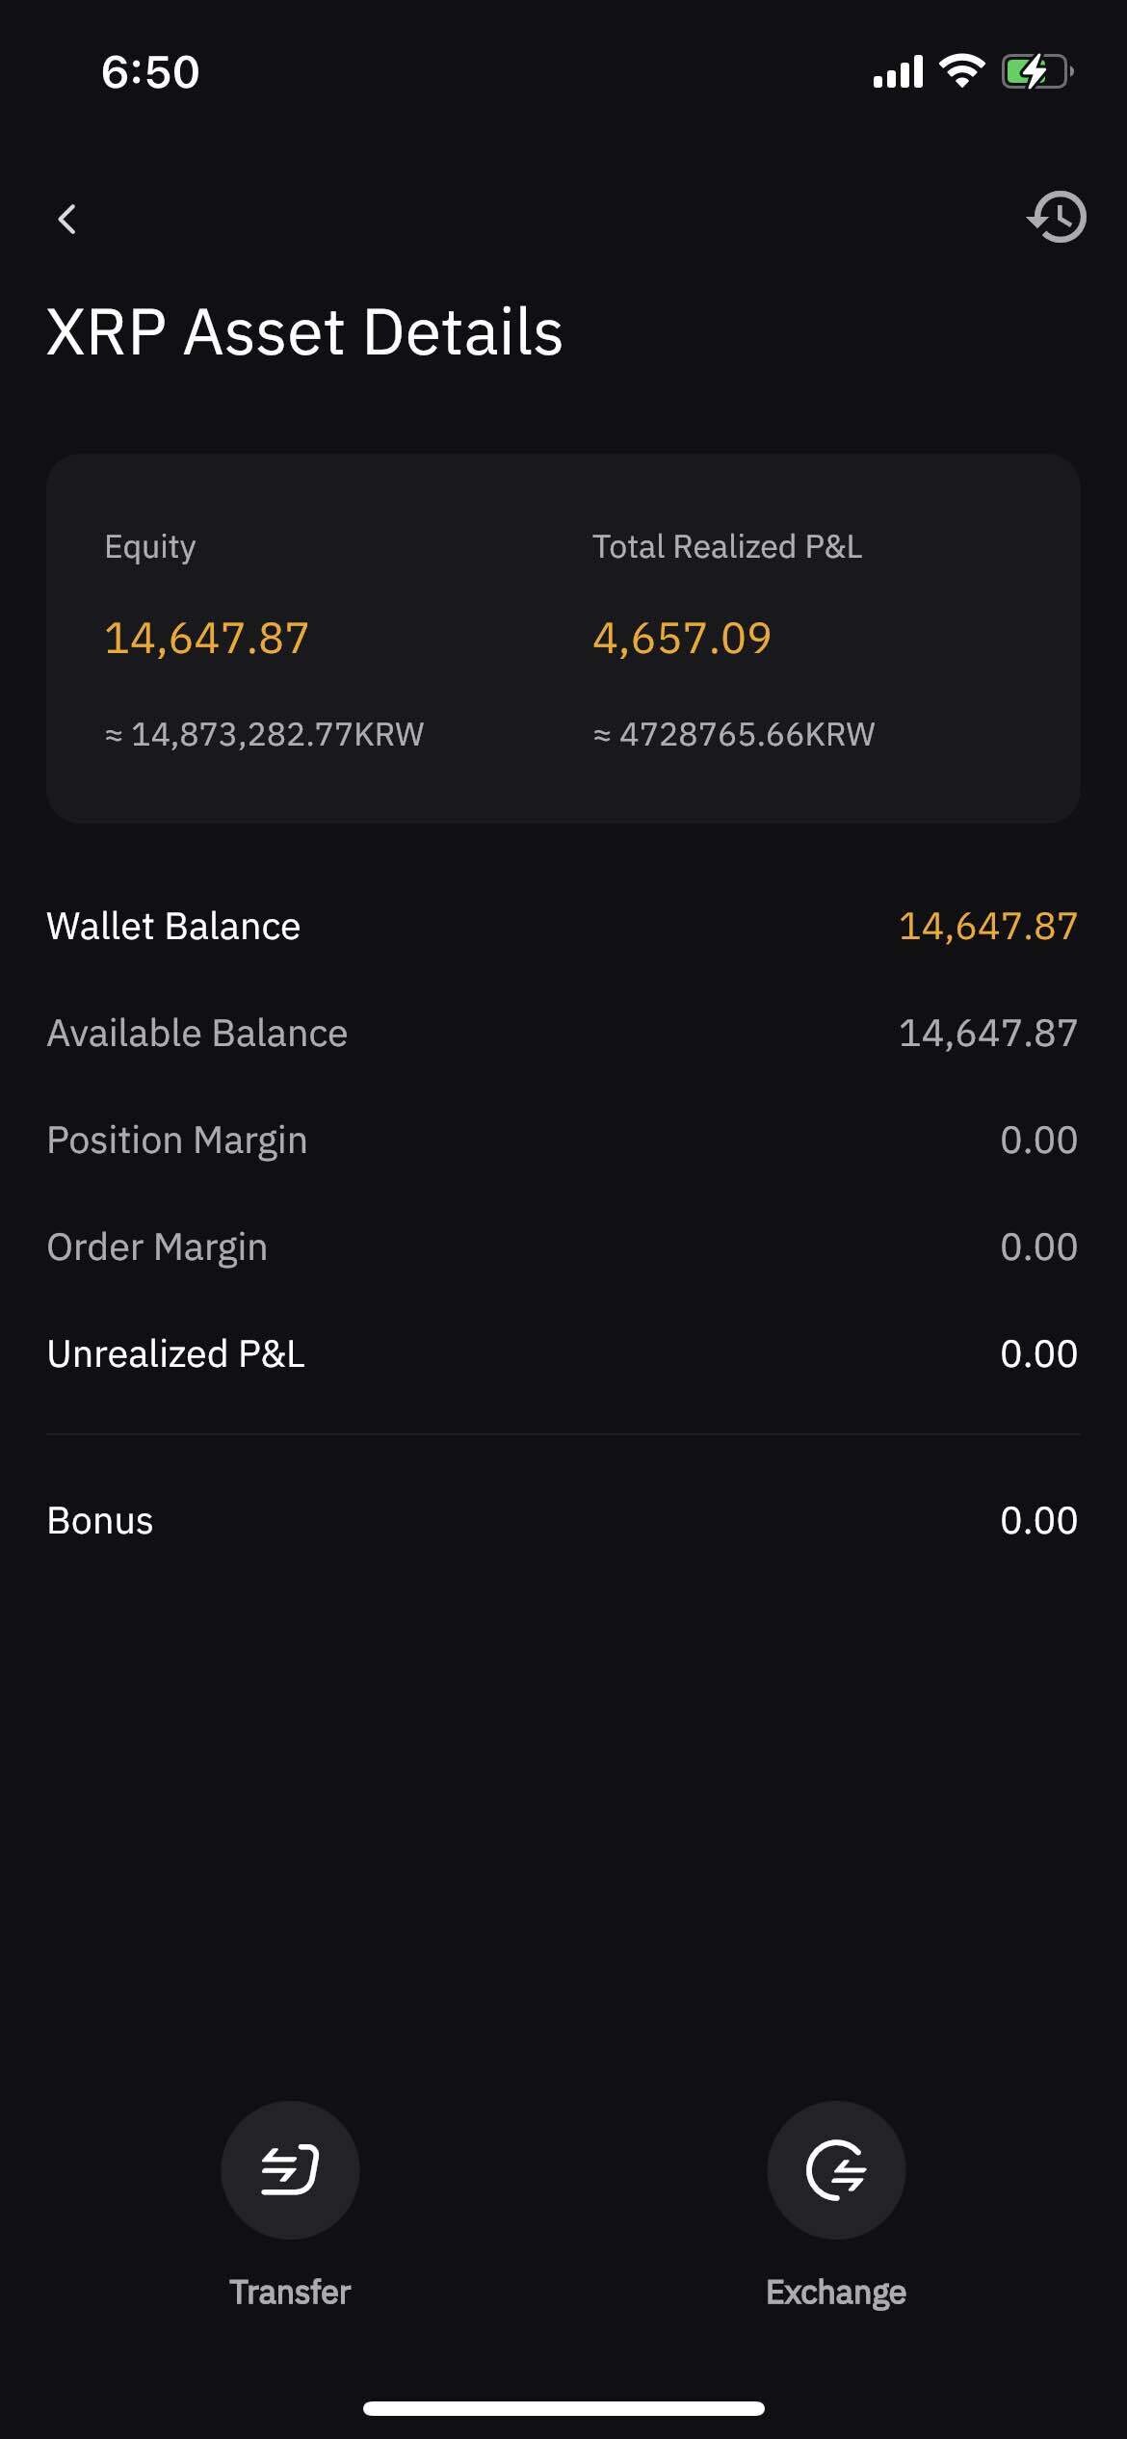Tap the back arrow chevron

(67, 220)
